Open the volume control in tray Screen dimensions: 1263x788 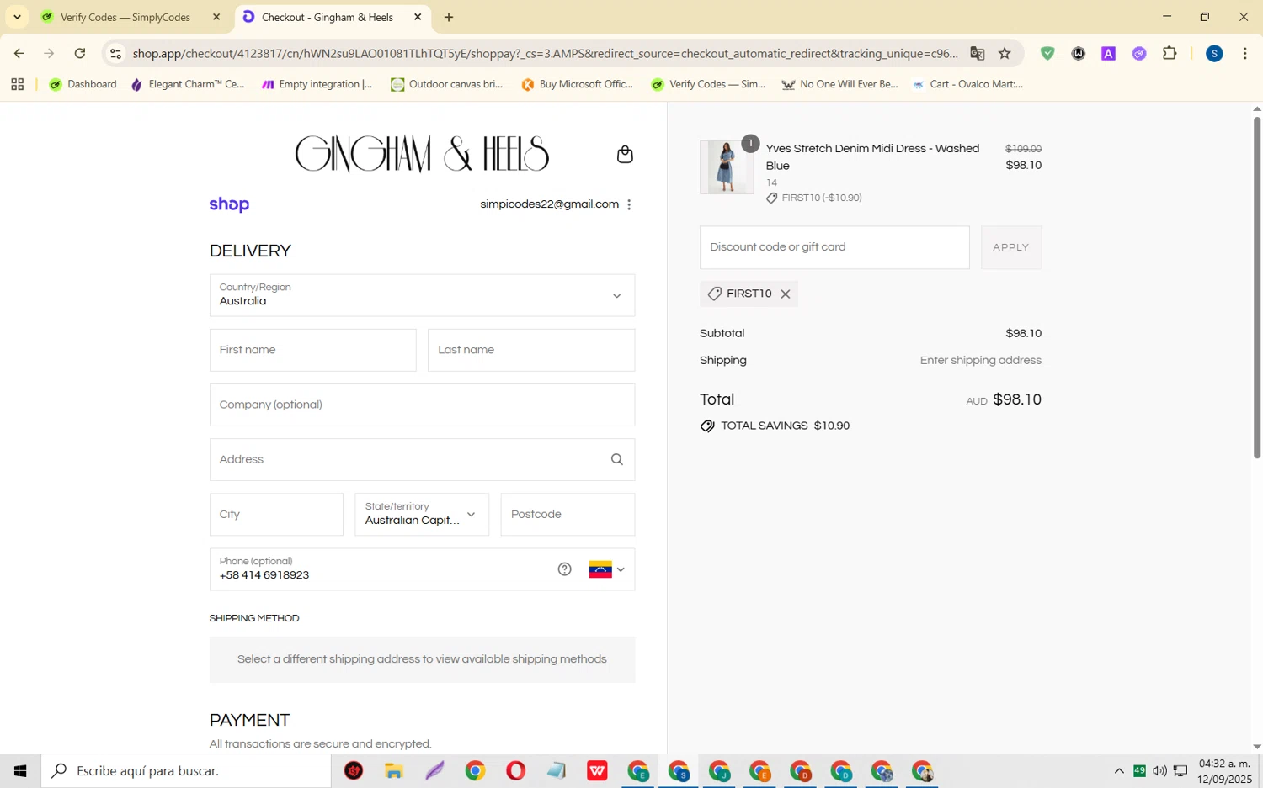pyautogui.click(x=1159, y=771)
